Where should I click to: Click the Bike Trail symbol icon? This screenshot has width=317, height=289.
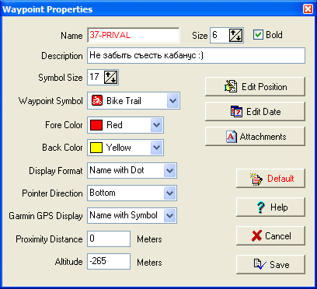(x=96, y=101)
